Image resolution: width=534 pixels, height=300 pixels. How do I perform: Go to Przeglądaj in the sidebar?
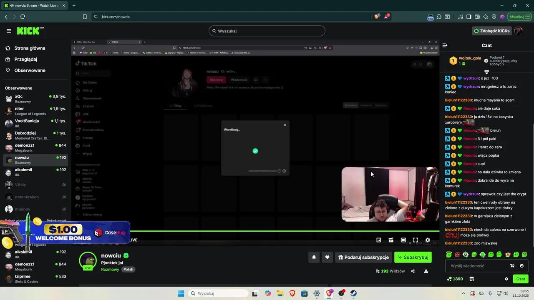26,59
